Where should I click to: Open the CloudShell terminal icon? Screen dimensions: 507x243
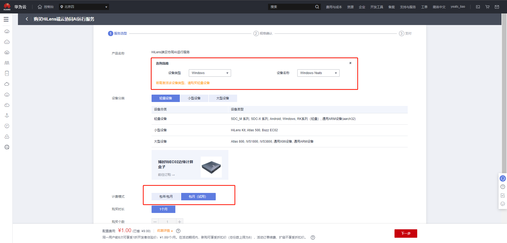pyautogui.click(x=478, y=7)
